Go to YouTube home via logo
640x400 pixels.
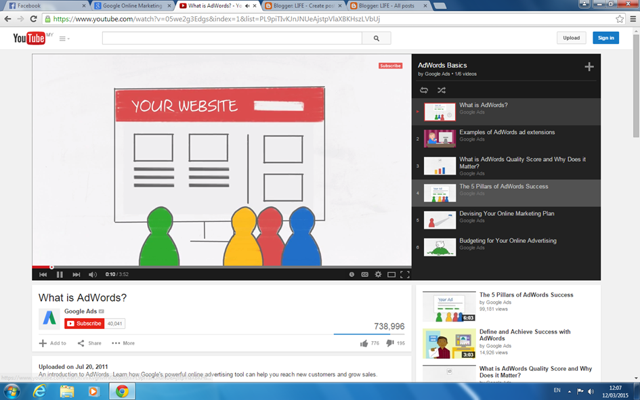[29, 39]
